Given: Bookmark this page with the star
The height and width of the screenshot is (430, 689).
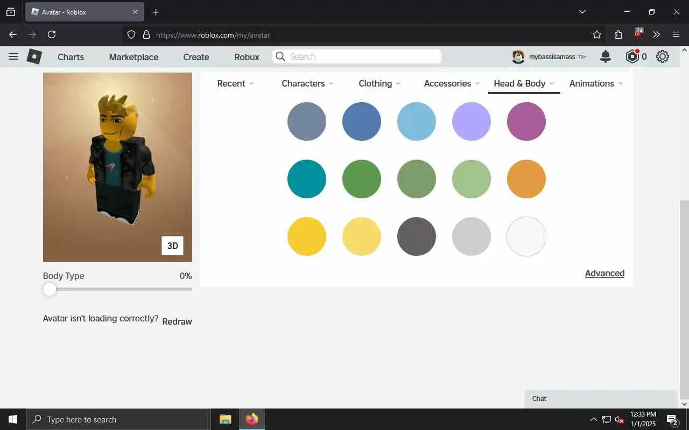Looking at the screenshot, I should (597, 34).
